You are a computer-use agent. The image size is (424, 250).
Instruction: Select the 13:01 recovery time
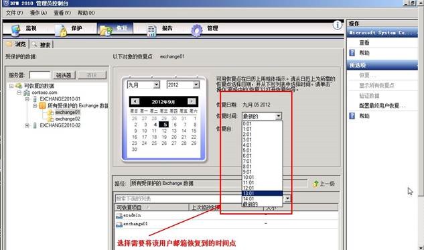click(262, 193)
